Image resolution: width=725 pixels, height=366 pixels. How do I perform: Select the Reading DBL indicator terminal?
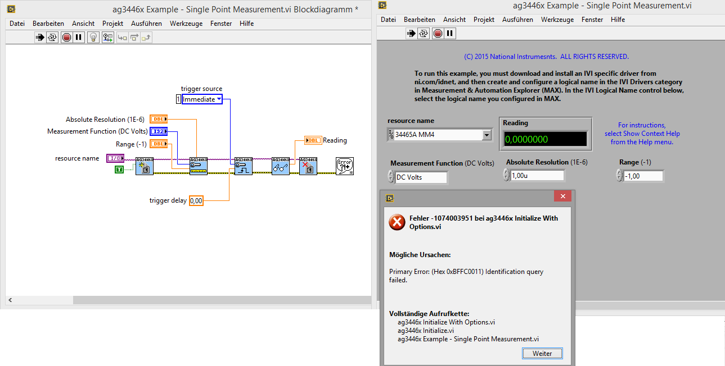tap(313, 140)
